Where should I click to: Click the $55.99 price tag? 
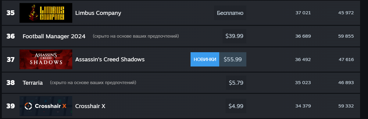pos(233,59)
